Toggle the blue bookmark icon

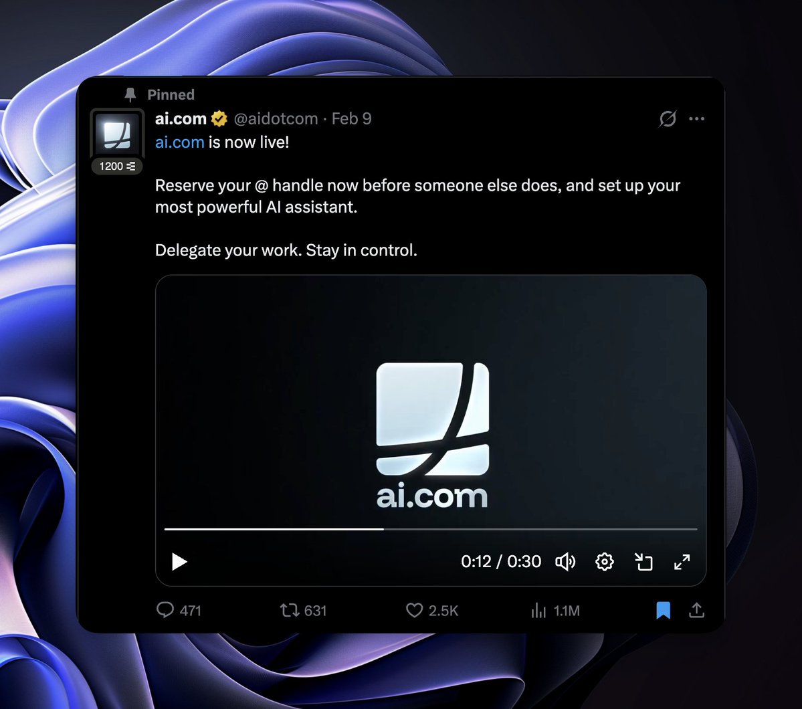664,610
